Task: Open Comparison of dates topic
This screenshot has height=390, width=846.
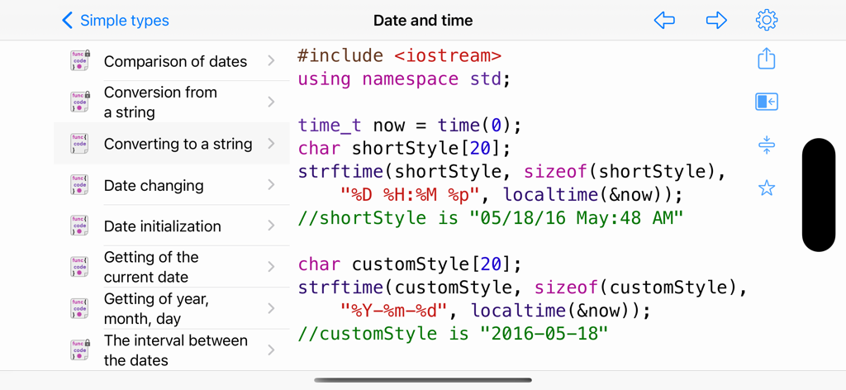Action: (172, 61)
